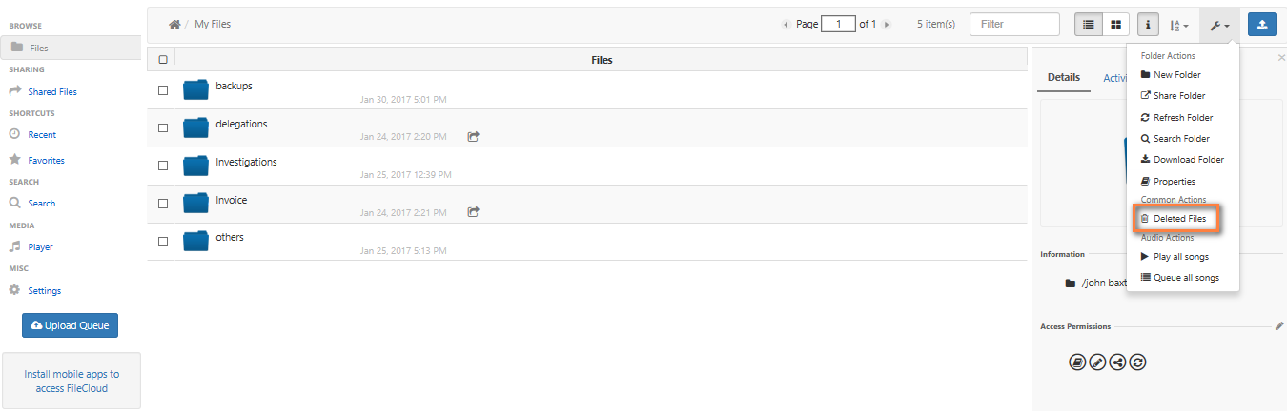
Task: Click the Filter input field
Action: [1014, 24]
